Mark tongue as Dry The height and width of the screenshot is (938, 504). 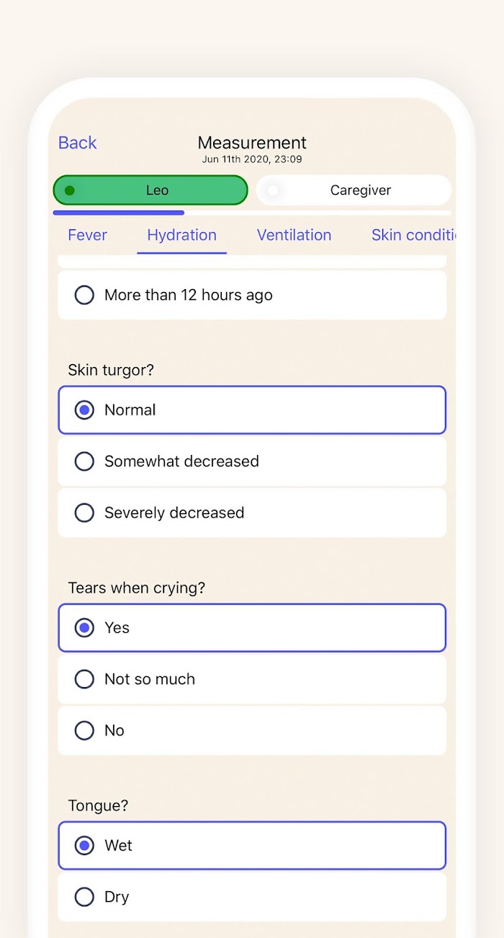pyautogui.click(x=84, y=897)
